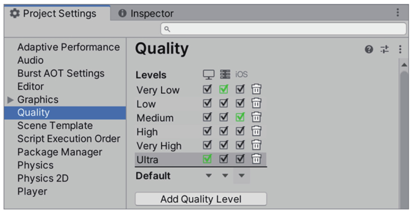Click the settings search field
Image resolution: width=413 pixels, height=213 pixels.
[x=283, y=29]
